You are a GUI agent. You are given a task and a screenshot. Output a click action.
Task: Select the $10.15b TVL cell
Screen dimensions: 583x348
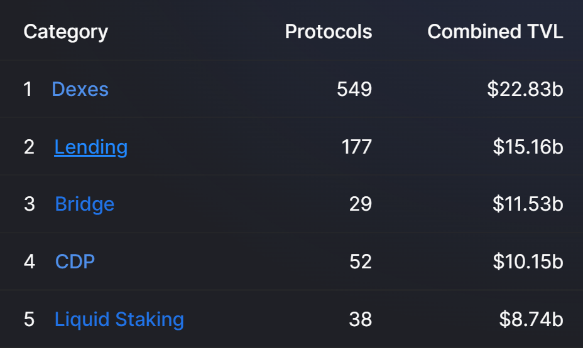[x=528, y=261]
